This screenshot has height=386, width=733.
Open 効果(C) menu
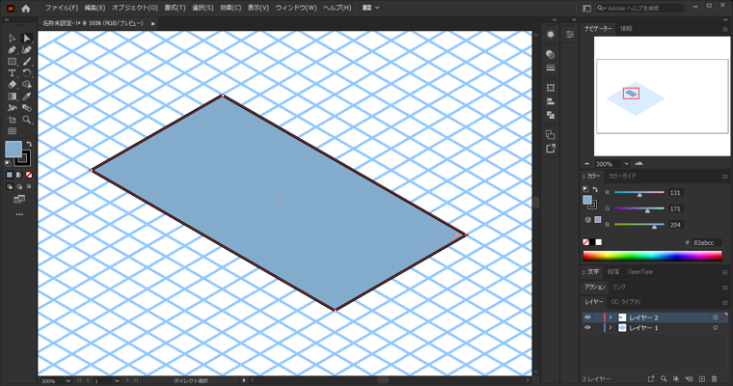pos(231,8)
